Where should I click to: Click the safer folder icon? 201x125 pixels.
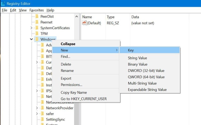coord(42,114)
